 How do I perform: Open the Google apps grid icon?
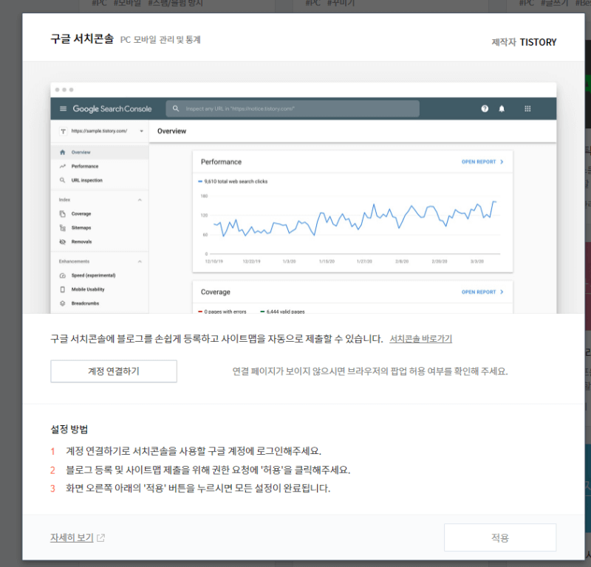[527, 109]
